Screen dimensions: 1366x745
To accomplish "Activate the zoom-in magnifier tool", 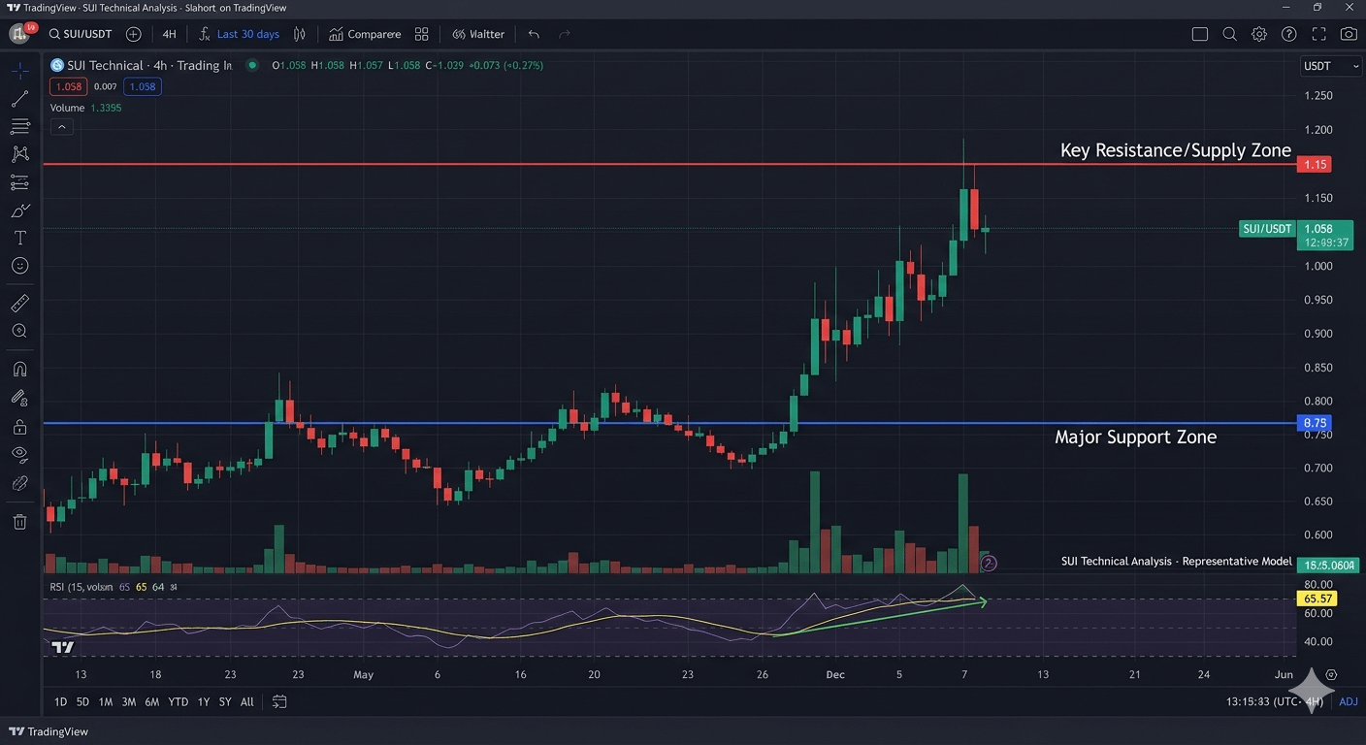I will click(x=19, y=331).
